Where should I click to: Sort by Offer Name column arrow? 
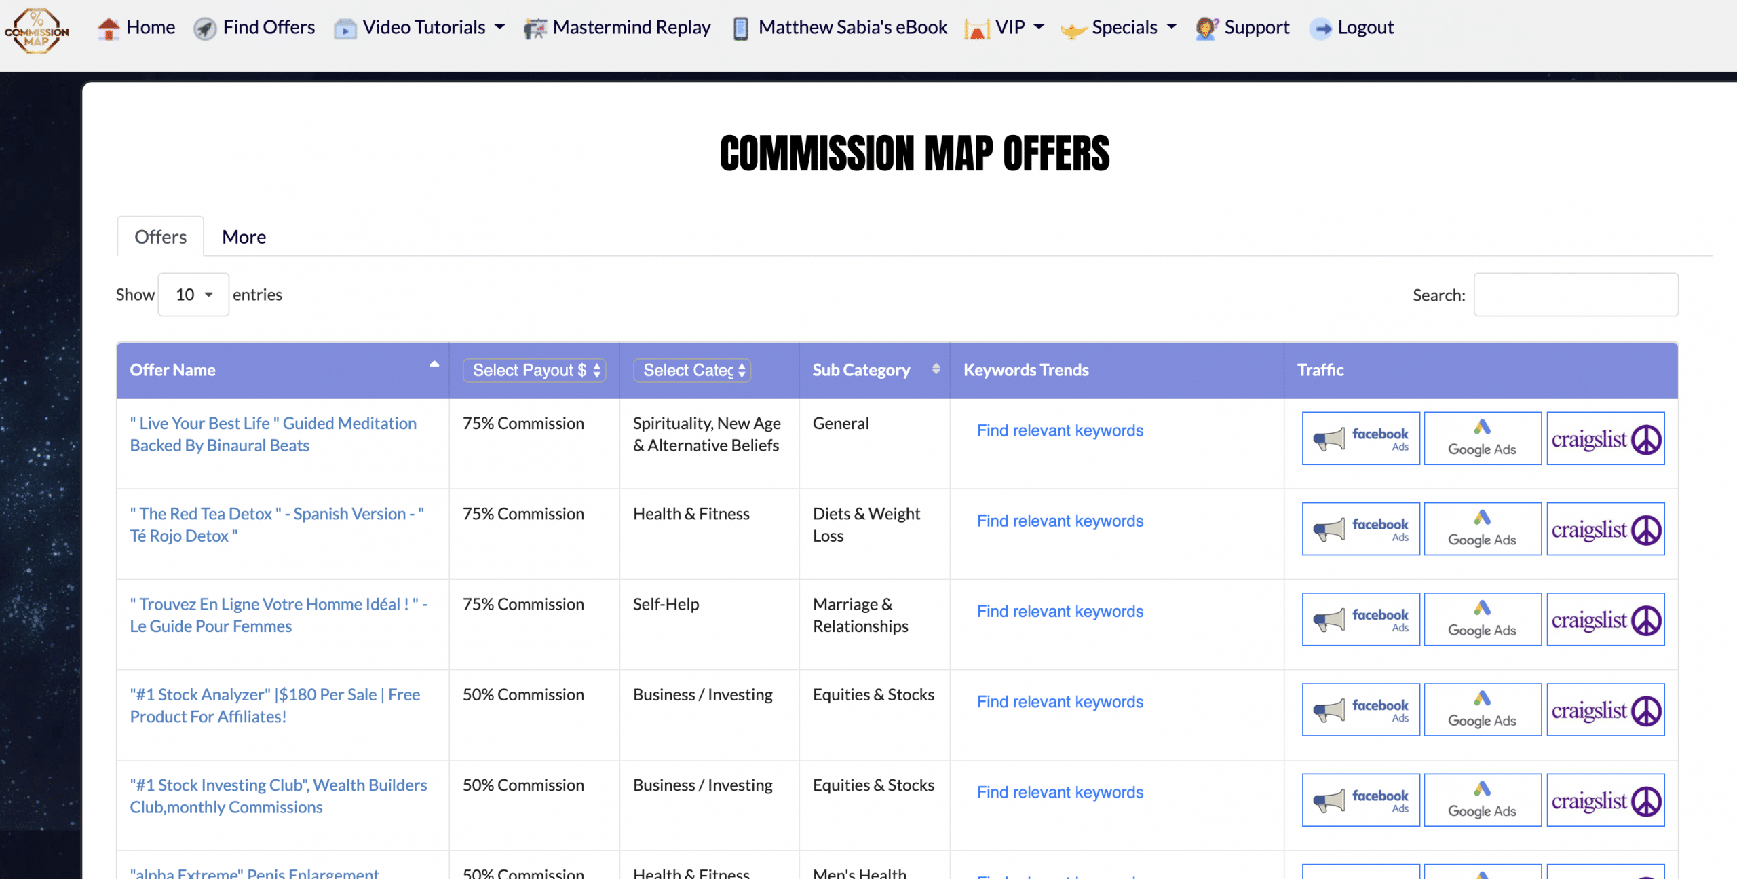[434, 365]
